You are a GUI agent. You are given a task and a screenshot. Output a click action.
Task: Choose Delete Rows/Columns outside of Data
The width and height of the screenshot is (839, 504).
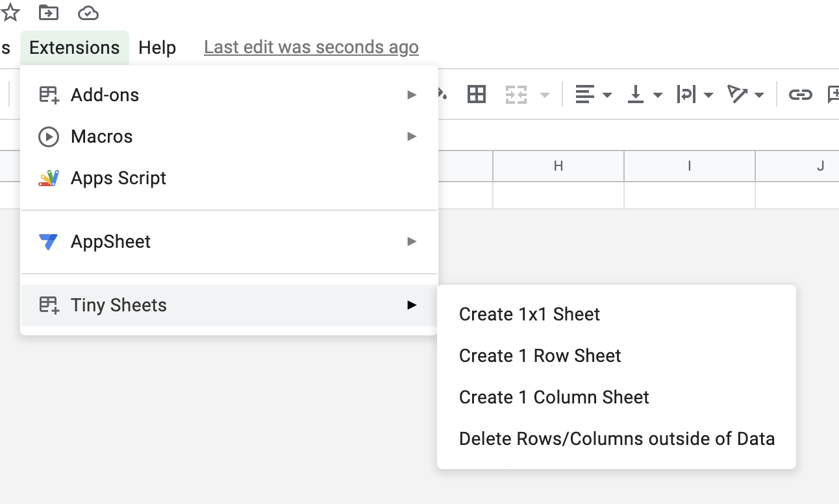(616, 438)
